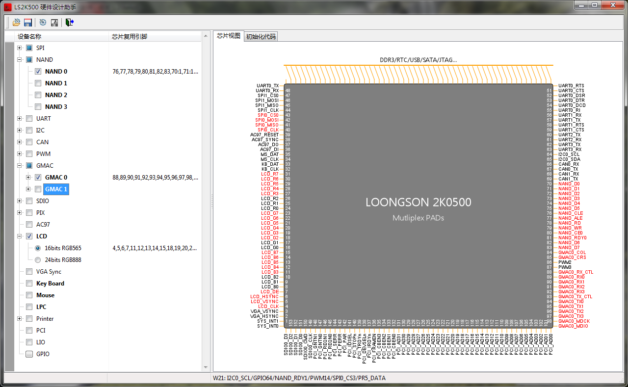Viewport: 628px width, 387px height.
Task: Tick the NAND 3 checkbox
Action: pos(38,107)
